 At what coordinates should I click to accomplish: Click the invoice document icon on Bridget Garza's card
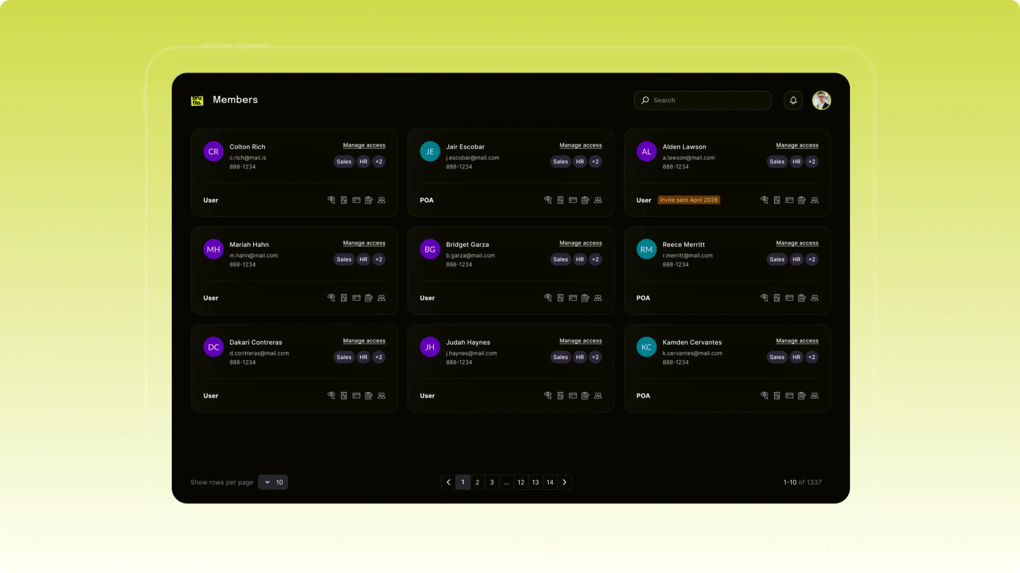tap(560, 298)
